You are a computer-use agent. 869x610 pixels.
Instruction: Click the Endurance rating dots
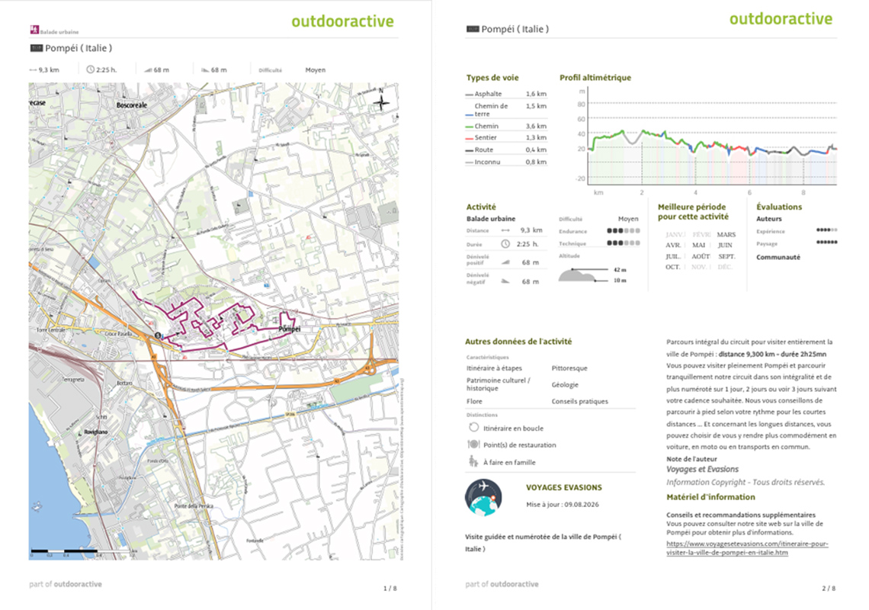coord(624,231)
